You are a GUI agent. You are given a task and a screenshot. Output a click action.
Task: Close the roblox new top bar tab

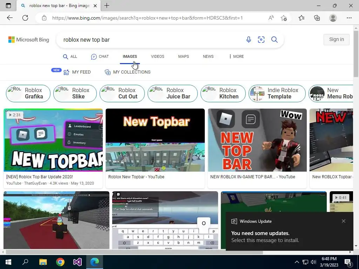tap(95, 6)
